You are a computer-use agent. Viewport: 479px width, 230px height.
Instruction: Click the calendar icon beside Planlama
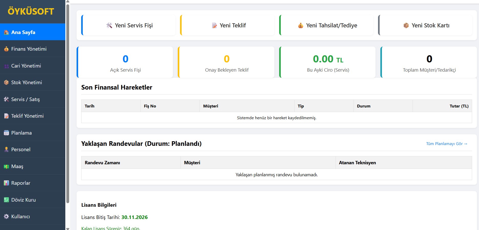pos(6,133)
